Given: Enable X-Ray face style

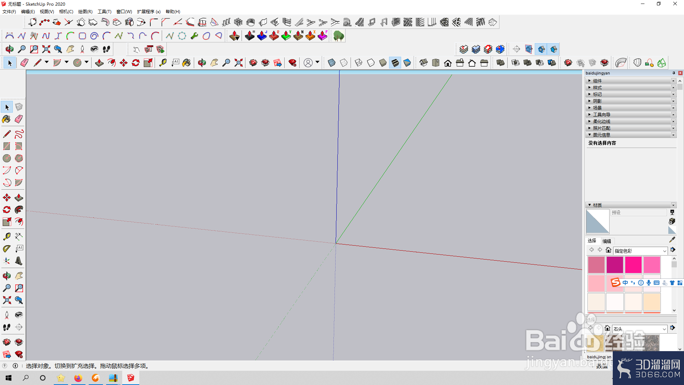Looking at the screenshot, I should [332, 63].
